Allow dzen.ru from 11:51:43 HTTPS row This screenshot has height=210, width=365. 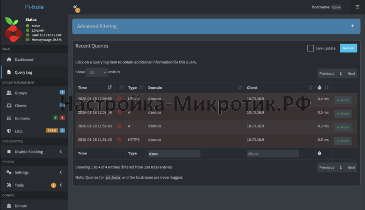(x=343, y=141)
